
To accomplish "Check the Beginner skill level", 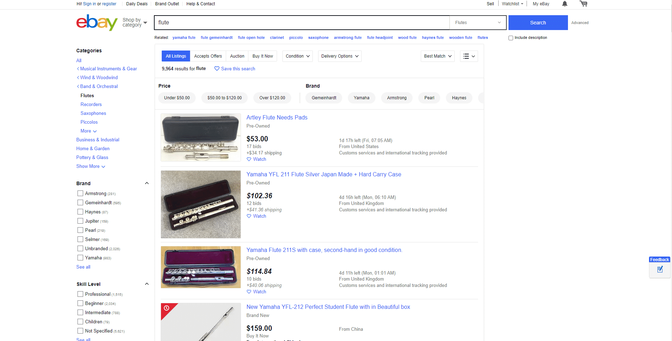I will tap(80, 303).
